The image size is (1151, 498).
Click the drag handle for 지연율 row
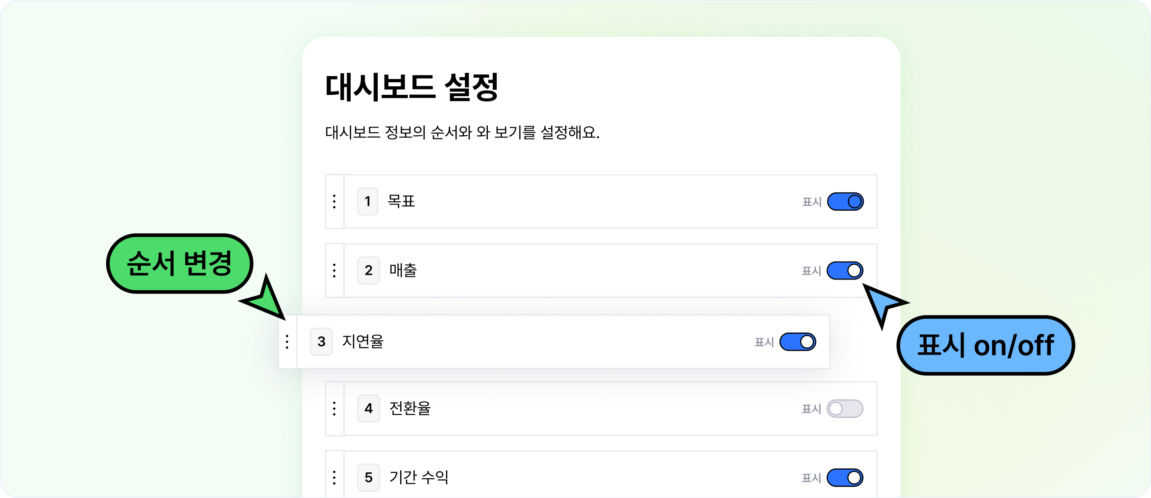click(x=287, y=342)
